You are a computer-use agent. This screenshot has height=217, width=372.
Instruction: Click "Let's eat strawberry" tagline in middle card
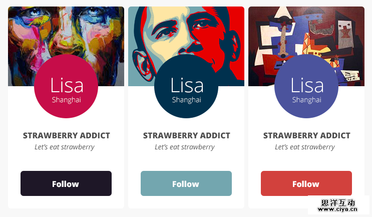[x=185, y=147]
